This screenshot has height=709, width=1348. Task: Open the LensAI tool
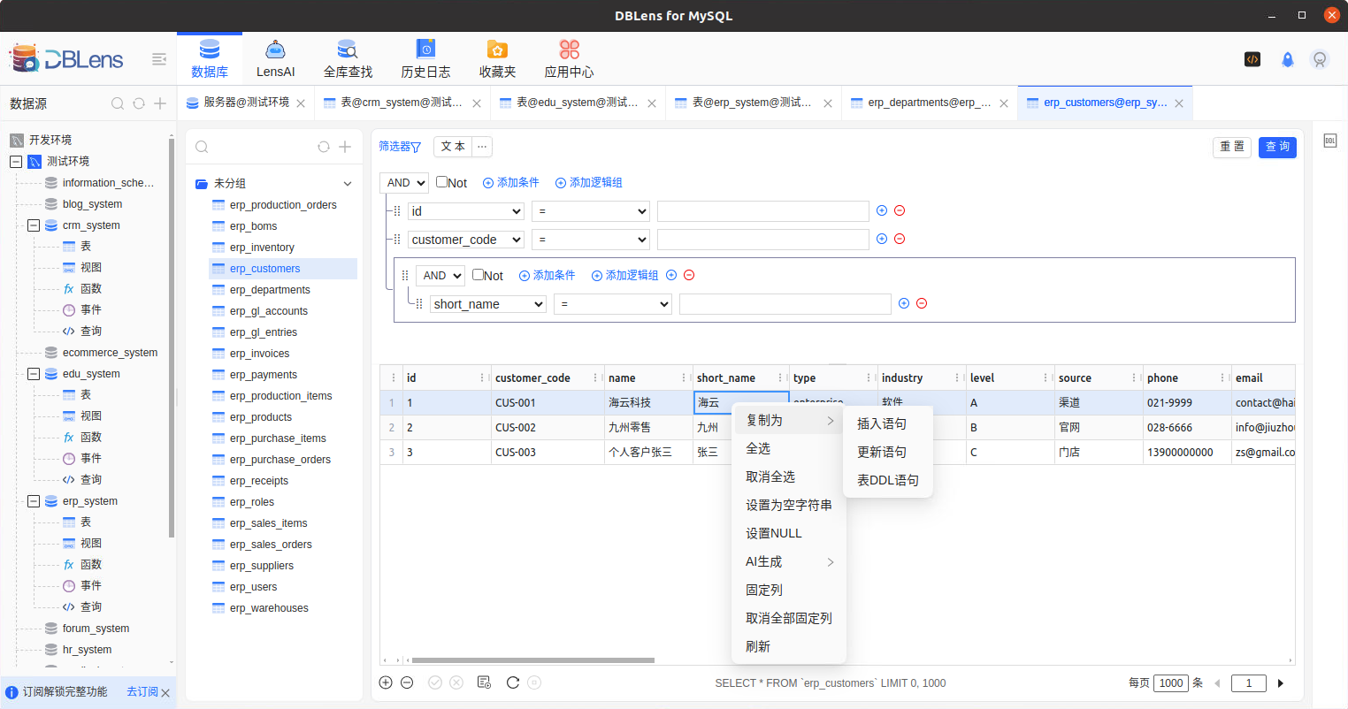pyautogui.click(x=275, y=59)
